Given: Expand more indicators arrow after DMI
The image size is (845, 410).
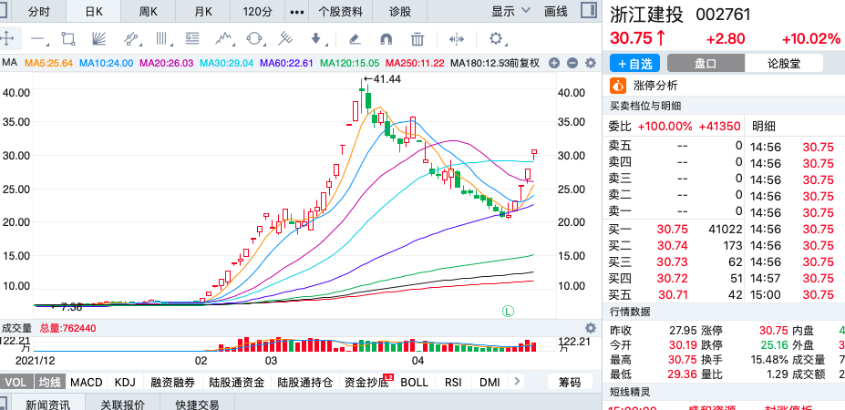Looking at the screenshot, I should 519,382.
